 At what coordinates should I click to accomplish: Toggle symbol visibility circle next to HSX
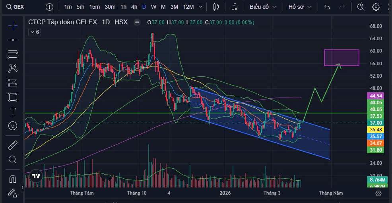(137, 22)
